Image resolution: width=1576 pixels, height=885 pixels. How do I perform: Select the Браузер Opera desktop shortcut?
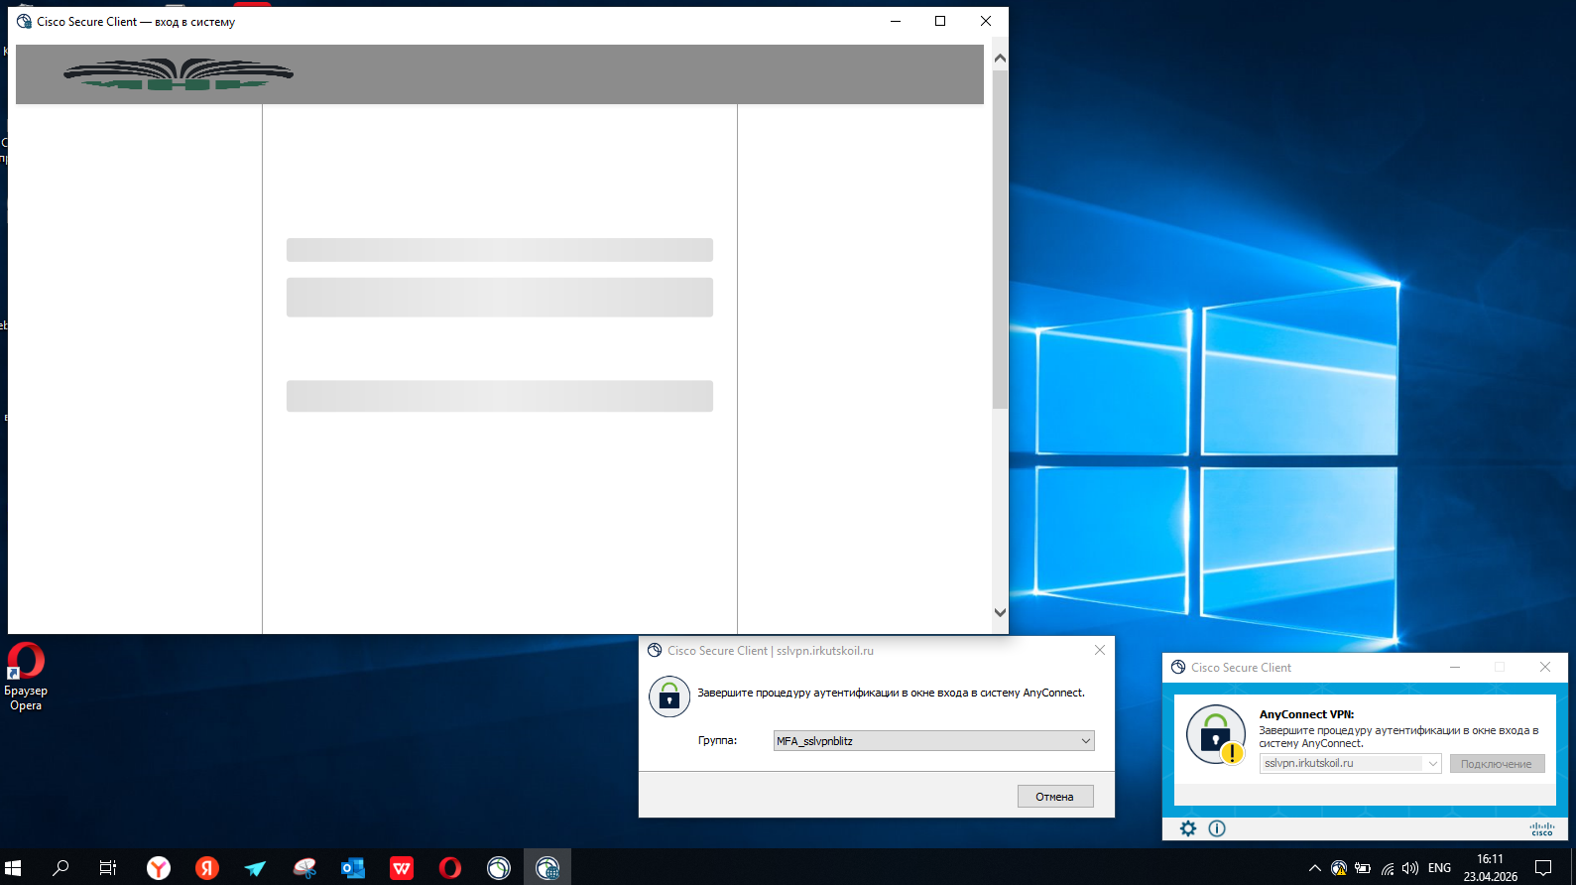26,677
